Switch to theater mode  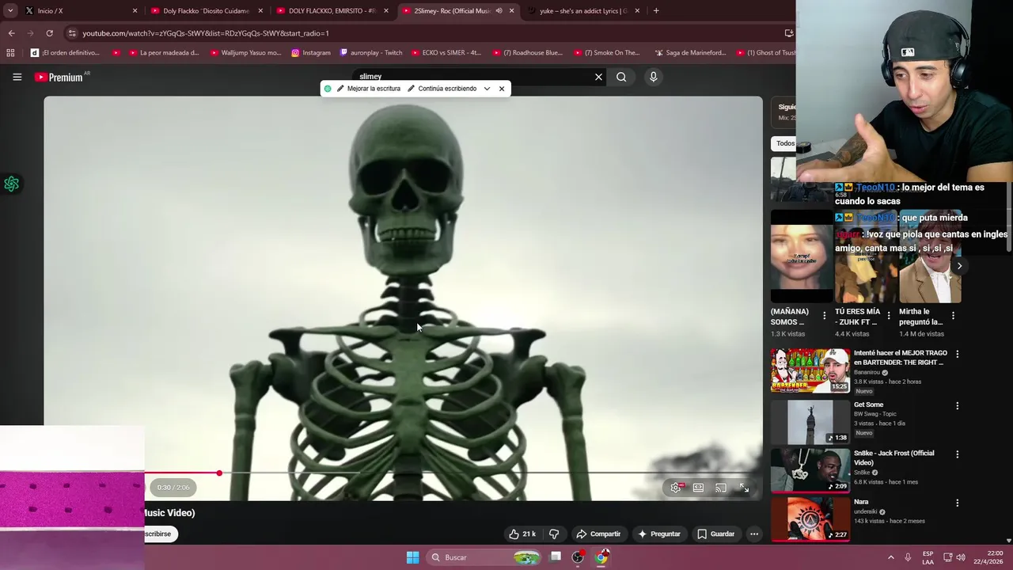pyautogui.click(x=698, y=488)
